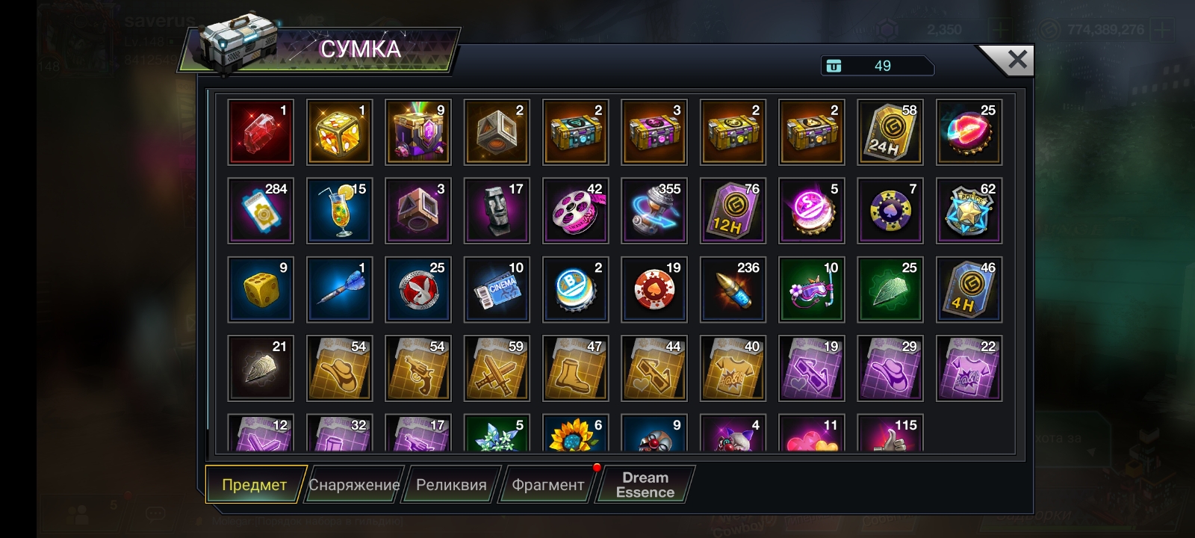
Task: Tap the Moai stone head item
Action: click(497, 211)
